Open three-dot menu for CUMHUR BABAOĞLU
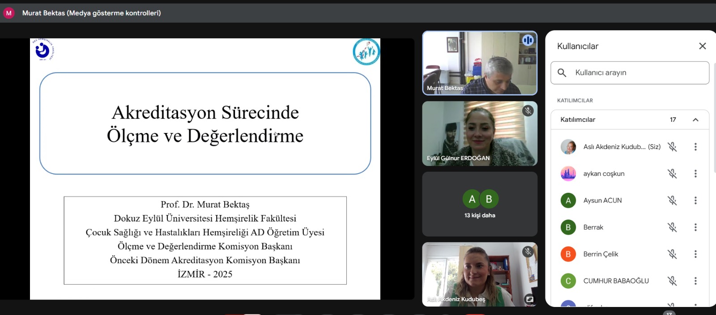Viewport: 716px width, 315px height. click(x=695, y=281)
